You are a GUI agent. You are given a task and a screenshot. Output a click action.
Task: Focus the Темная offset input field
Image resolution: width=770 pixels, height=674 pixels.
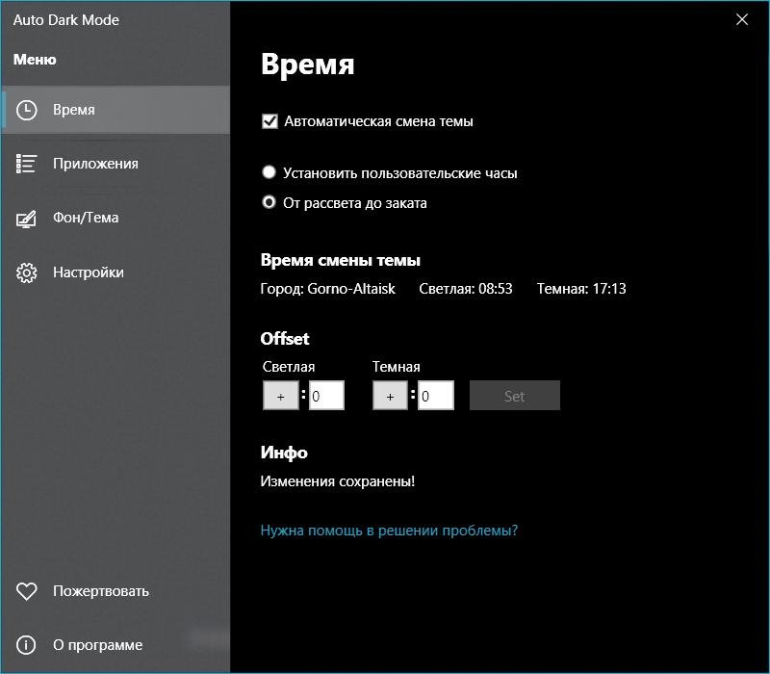pos(436,396)
